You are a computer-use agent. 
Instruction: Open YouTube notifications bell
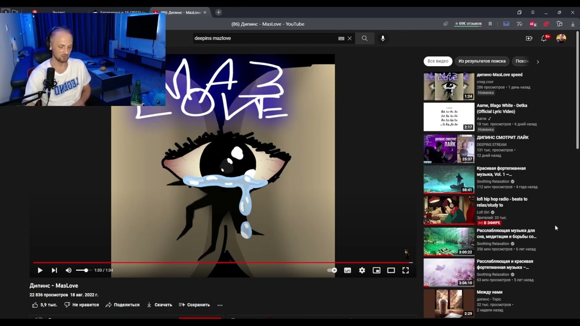coord(544,38)
